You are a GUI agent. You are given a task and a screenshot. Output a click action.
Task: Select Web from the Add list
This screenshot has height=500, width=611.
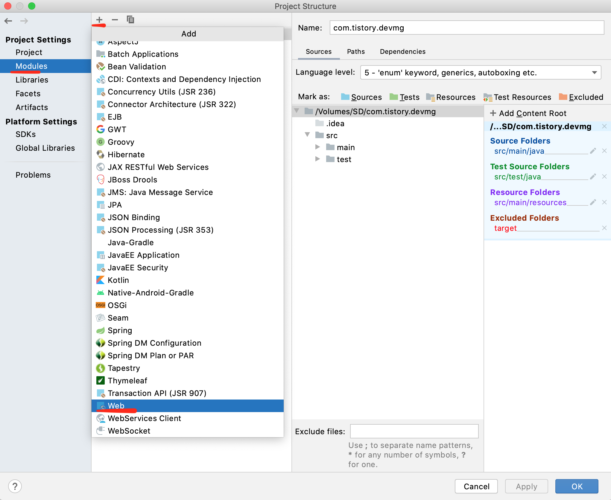coord(116,406)
